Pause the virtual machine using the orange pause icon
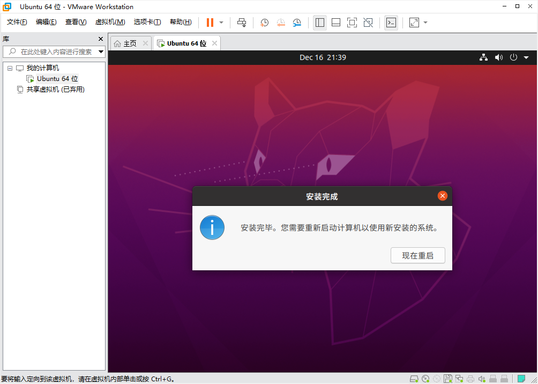This screenshot has height=384, width=538. click(x=210, y=23)
